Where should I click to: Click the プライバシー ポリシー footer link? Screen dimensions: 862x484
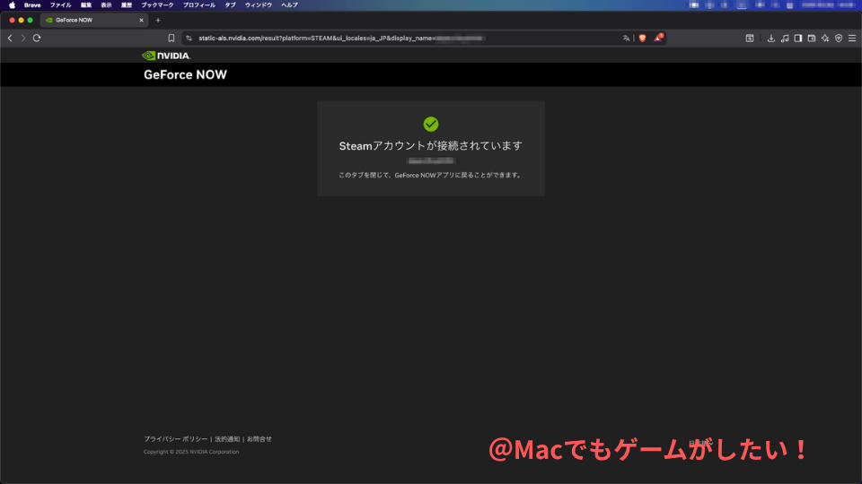click(175, 439)
